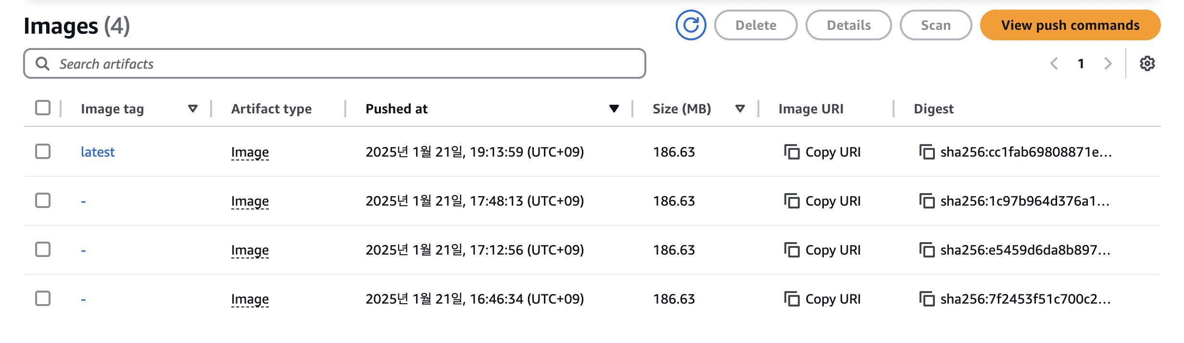Copy digest icon for sha256:7f2453f51c700c2
This screenshot has height=343, width=1184.
click(x=927, y=299)
